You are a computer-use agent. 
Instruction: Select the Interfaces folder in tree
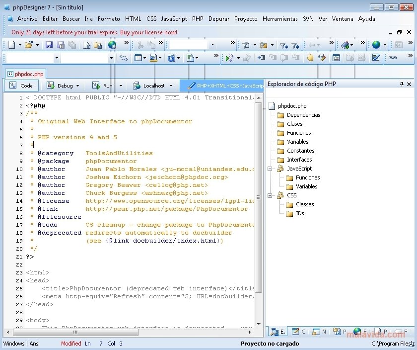pos(299,160)
